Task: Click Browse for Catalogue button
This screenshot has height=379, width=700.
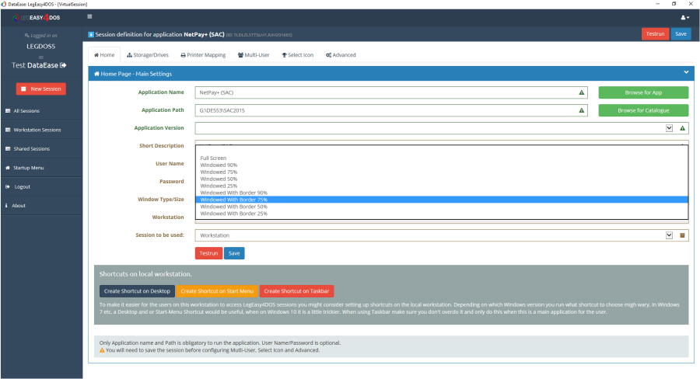Action: pyautogui.click(x=643, y=110)
